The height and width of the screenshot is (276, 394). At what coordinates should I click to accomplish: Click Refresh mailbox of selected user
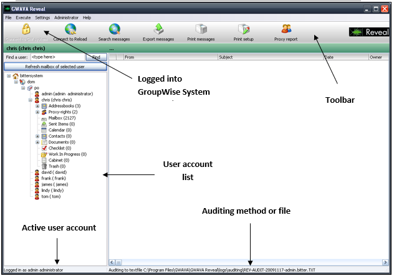tap(55, 67)
